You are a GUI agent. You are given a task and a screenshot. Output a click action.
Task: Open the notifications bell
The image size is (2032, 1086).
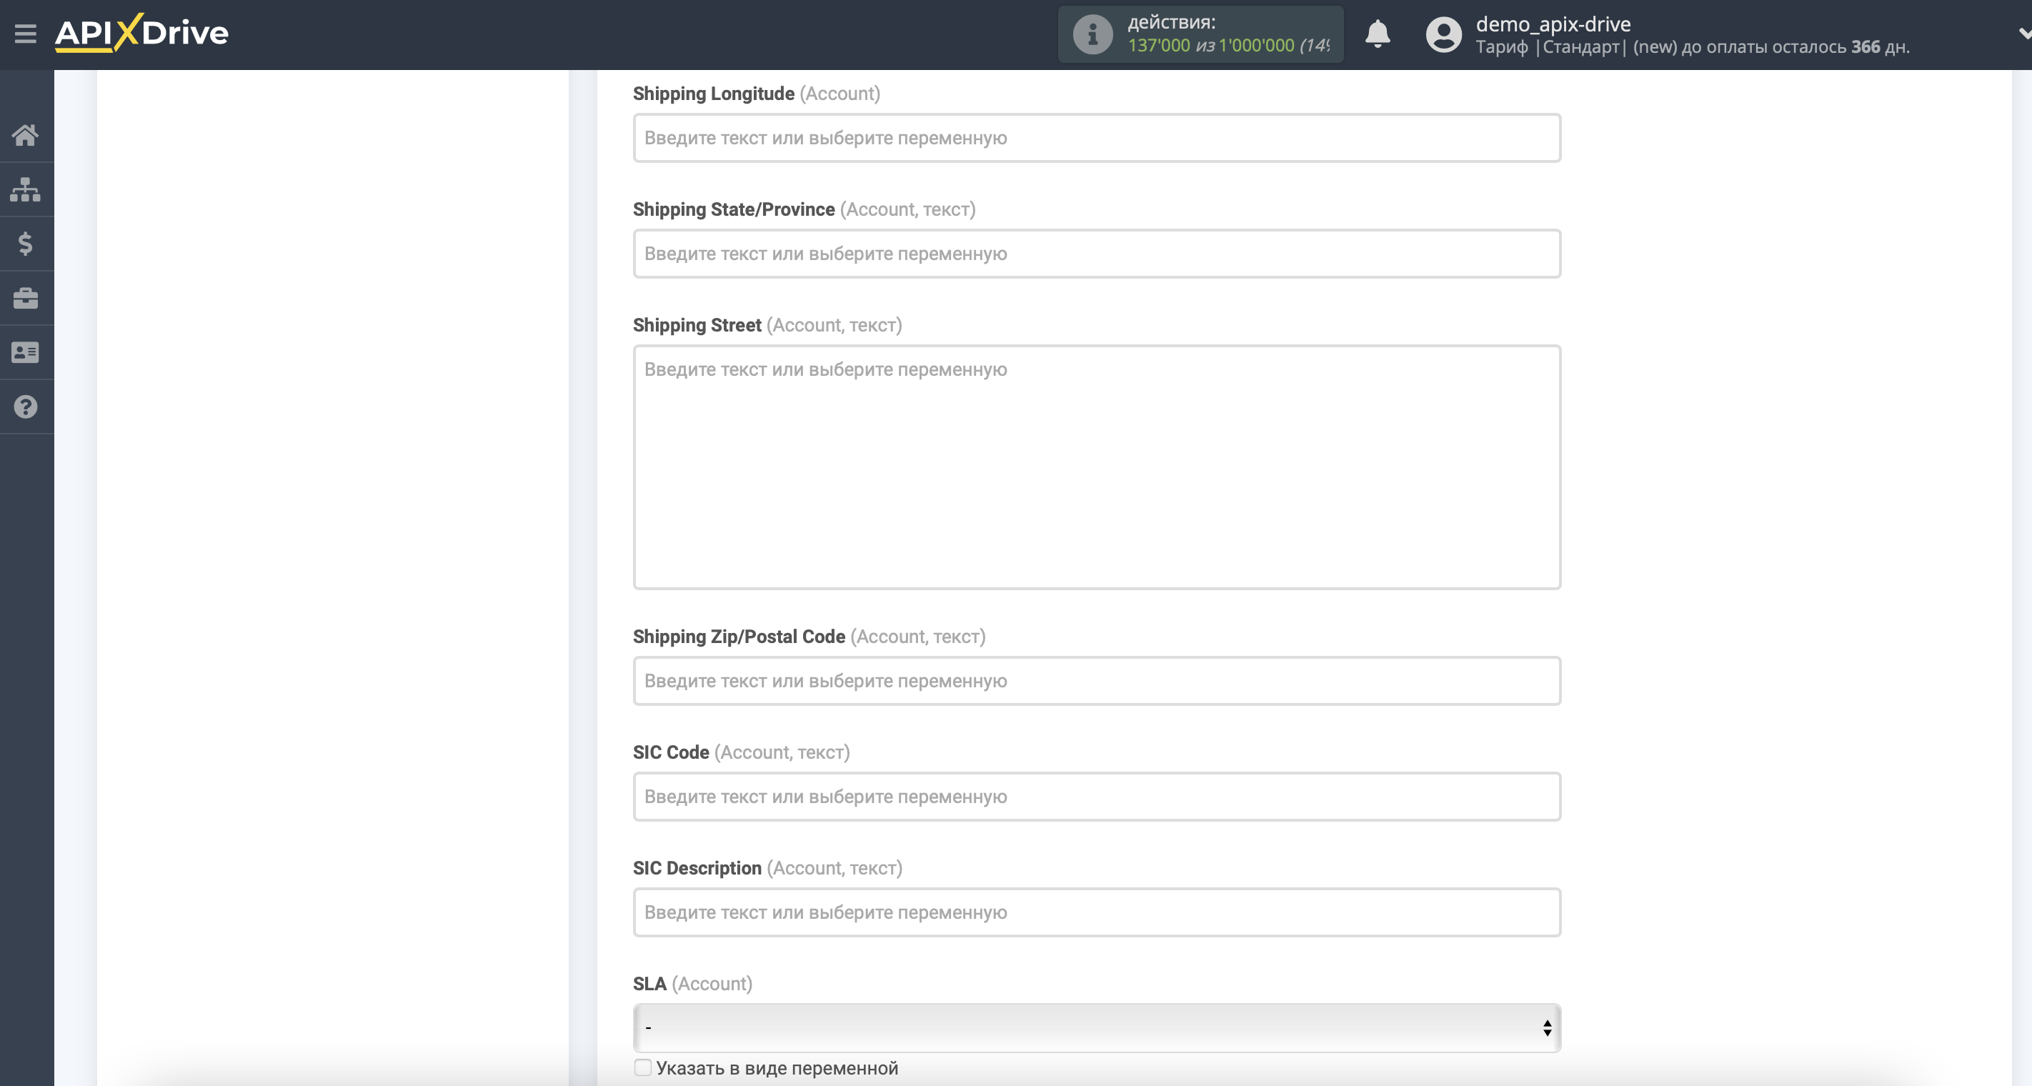1378,34
